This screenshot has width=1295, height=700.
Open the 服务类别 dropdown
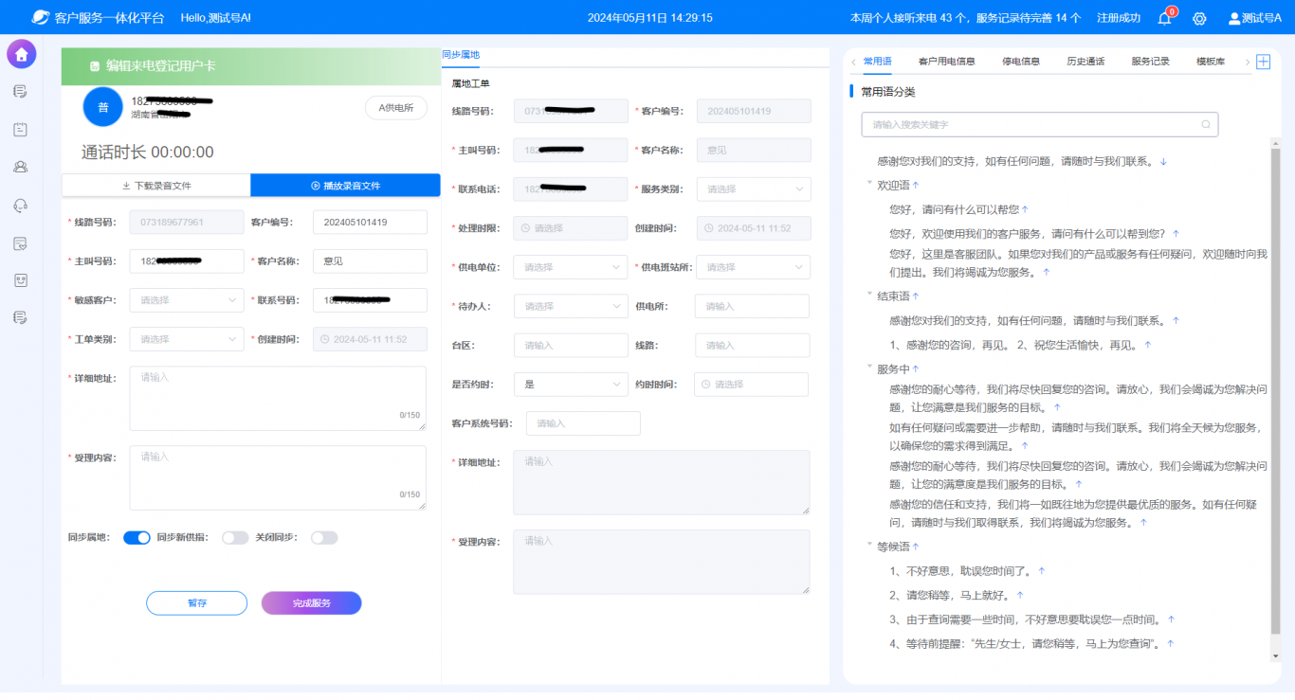pyautogui.click(x=754, y=189)
